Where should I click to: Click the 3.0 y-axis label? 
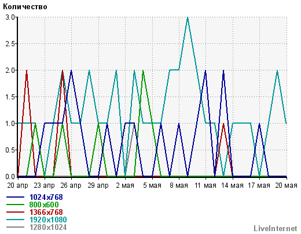point(10,17)
